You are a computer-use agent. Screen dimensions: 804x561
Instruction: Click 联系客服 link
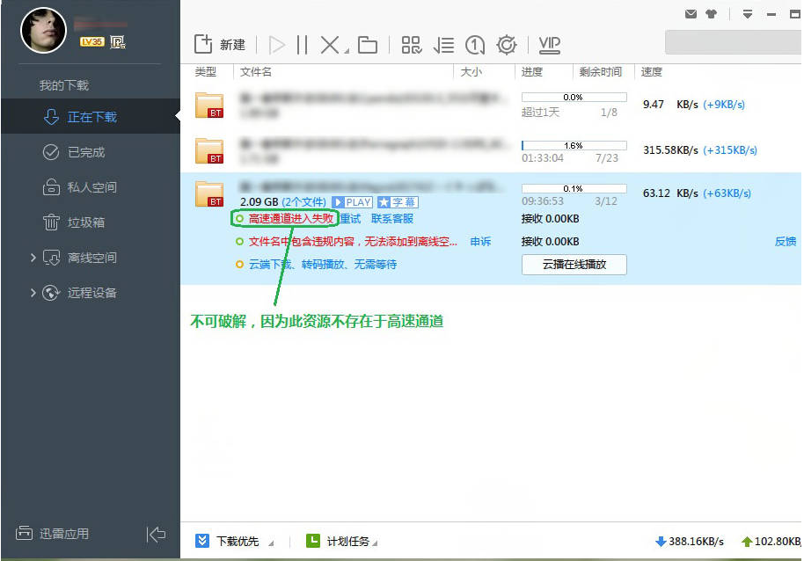[392, 219]
